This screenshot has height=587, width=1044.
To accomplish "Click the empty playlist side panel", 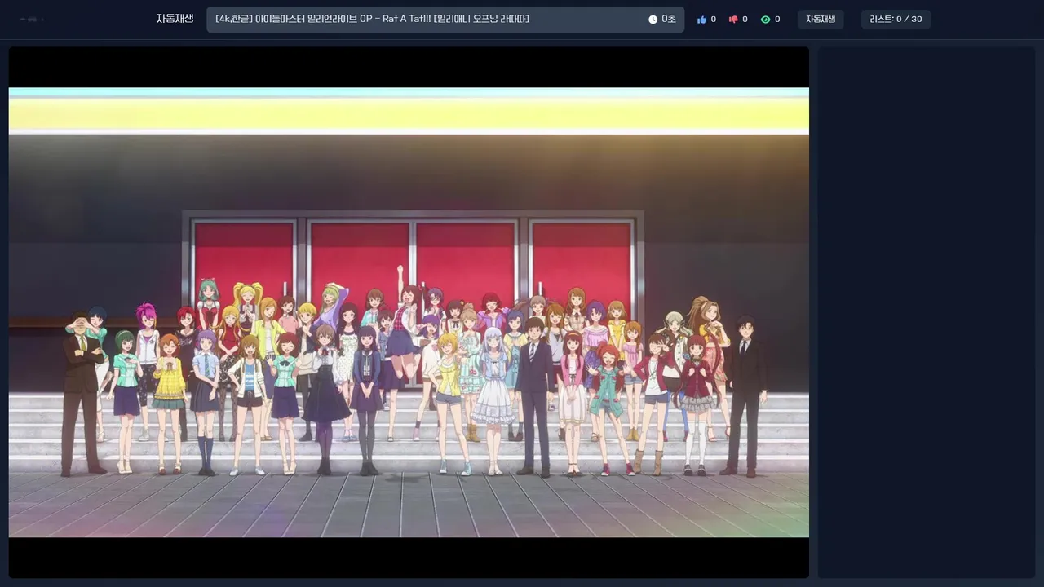I will tap(927, 312).
